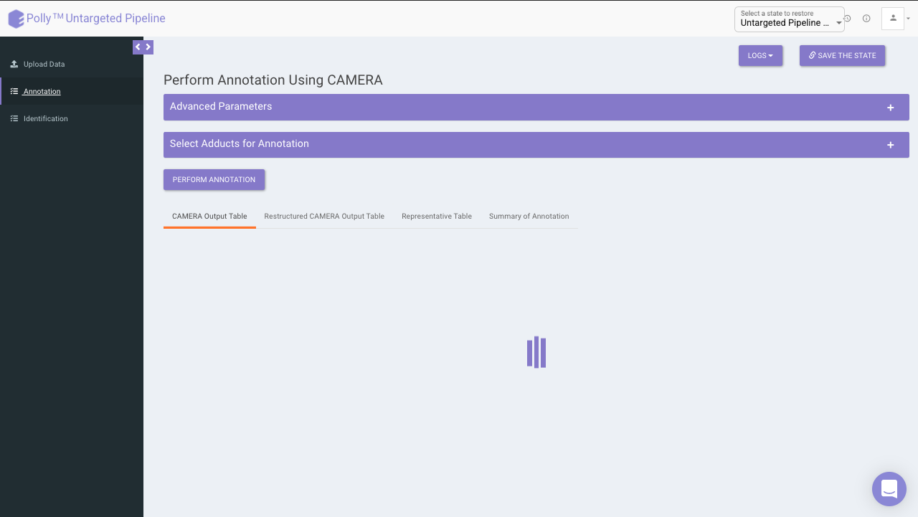Click the Upload Data sidebar icon
The width and height of the screenshot is (918, 517).
(x=14, y=64)
